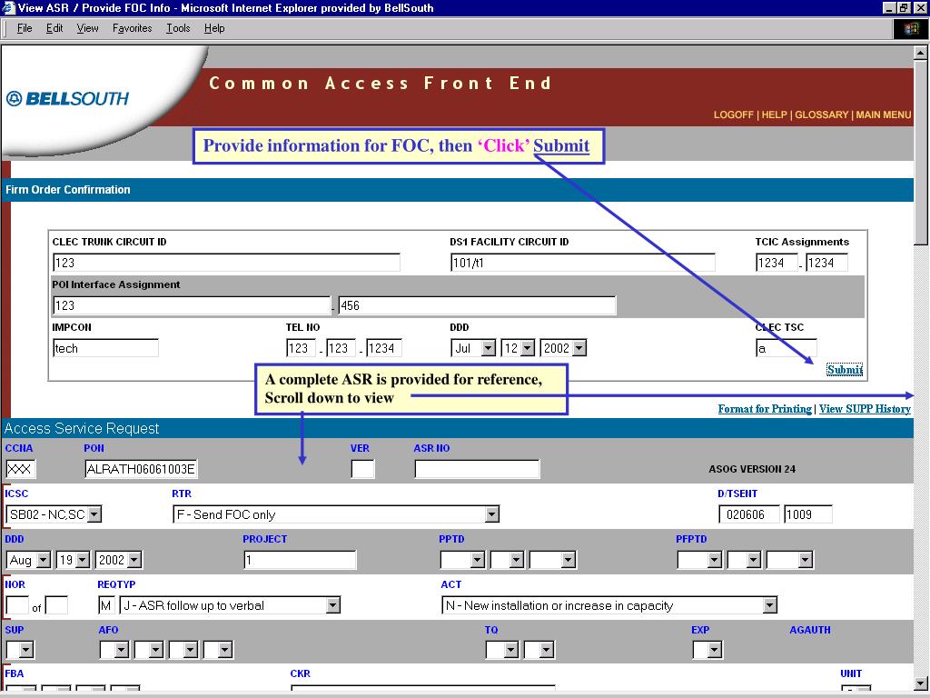
Task: Open the first PFPTD dropdown
Action: tap(699, 560)
